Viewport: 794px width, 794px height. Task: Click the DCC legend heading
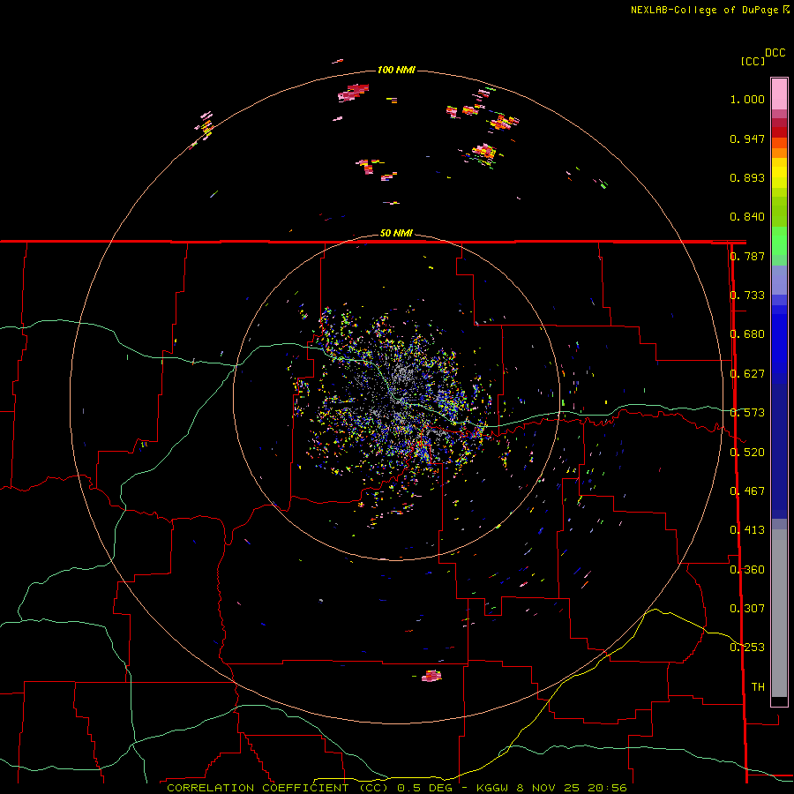pyautogui.click(x=775, y=53)
